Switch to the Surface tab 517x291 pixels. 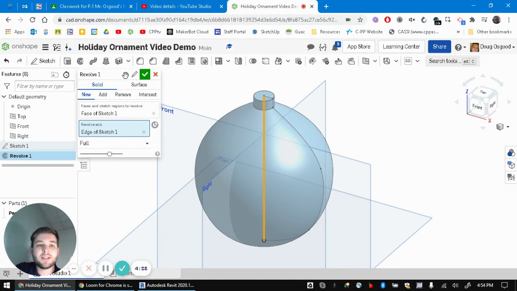coord(139,85)
